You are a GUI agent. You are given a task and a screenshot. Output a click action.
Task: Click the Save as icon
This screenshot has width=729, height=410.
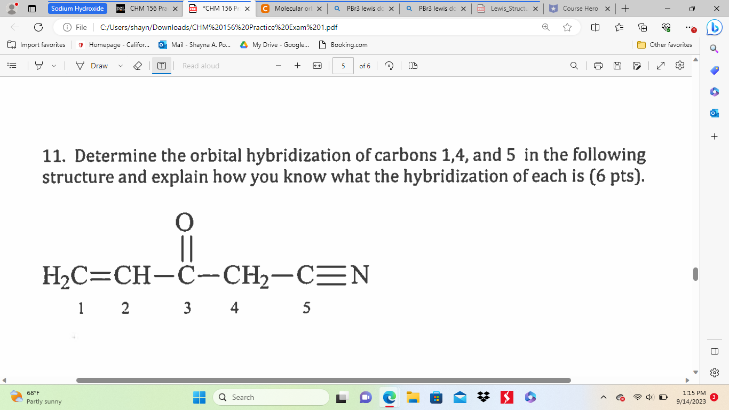637,66
